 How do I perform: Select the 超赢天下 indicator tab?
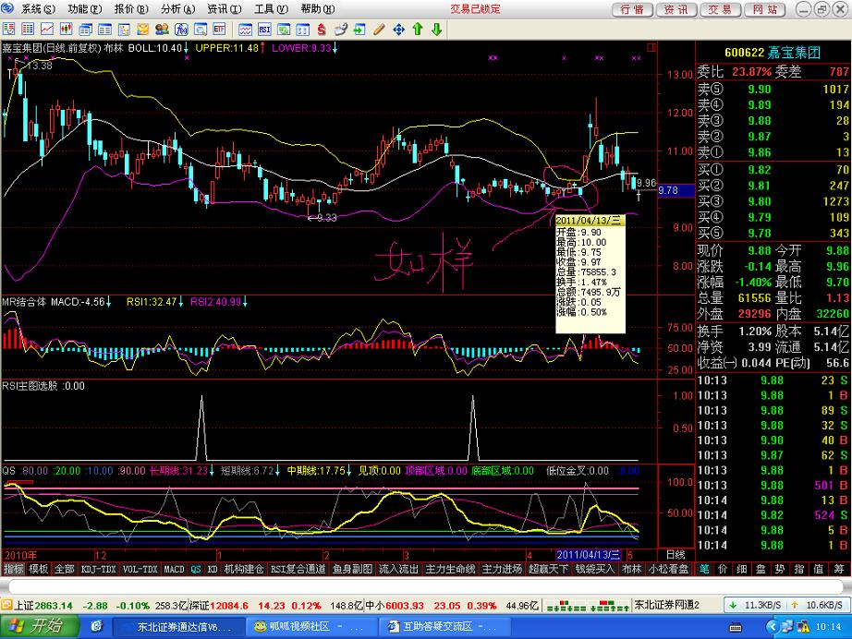click(548, 569)
